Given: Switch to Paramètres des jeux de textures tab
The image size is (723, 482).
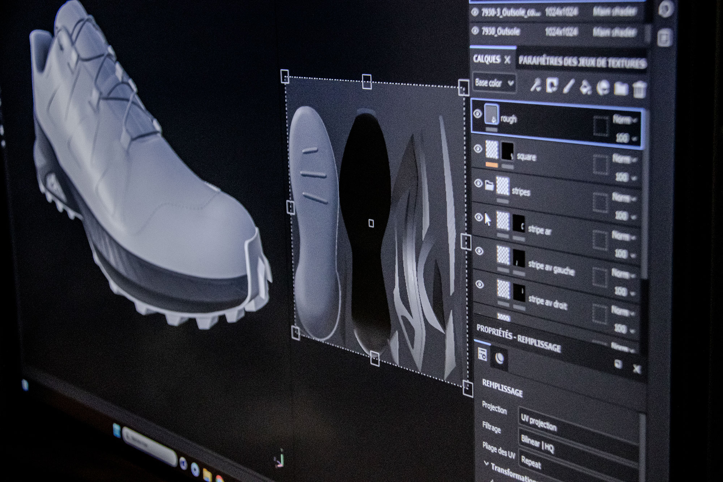Looking at the screenshot, I should (x=582, y=62).
